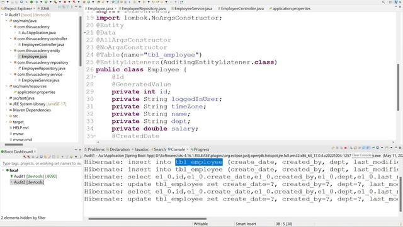The image size is (403, 227).
Task: Open the New icon dropdown arrow
Action: point(8,2)
